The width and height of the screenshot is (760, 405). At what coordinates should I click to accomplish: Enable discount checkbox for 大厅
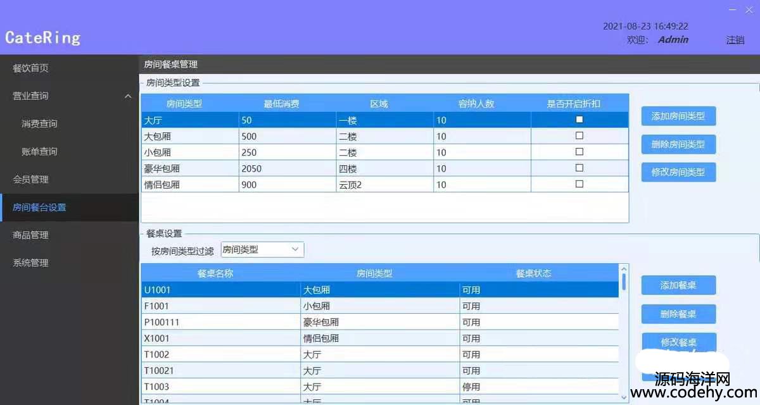pyautogui.click(x=579, y=120)
